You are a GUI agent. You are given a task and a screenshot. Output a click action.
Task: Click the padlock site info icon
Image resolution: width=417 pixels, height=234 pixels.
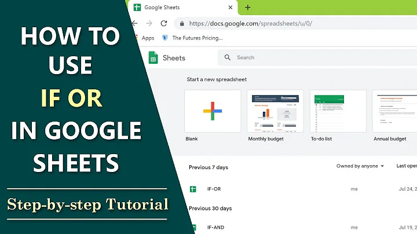tap(182, 24)
